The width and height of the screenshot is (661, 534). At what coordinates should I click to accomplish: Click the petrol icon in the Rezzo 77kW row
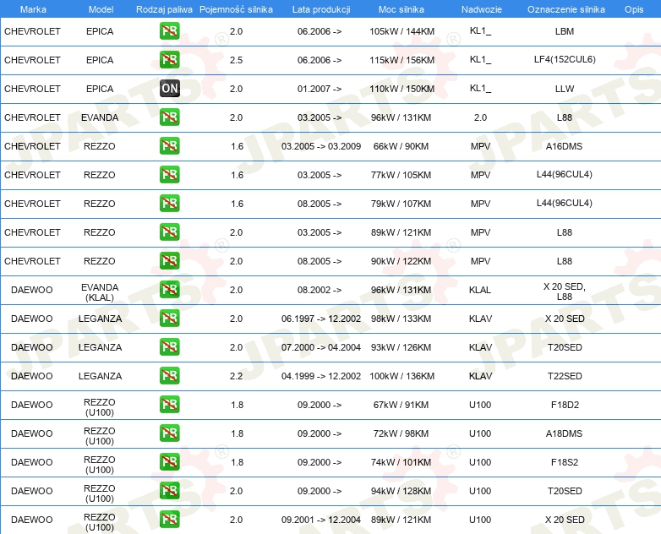click(169, 175)
